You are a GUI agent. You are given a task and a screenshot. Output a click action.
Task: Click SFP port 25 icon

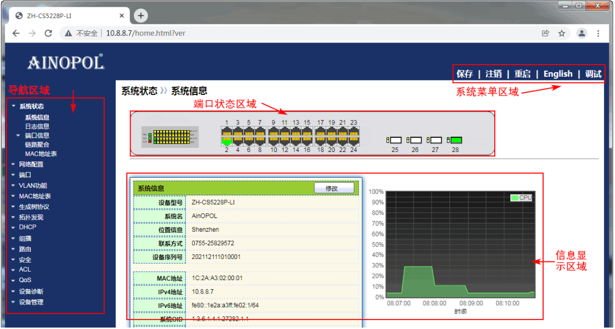(395, 140)
